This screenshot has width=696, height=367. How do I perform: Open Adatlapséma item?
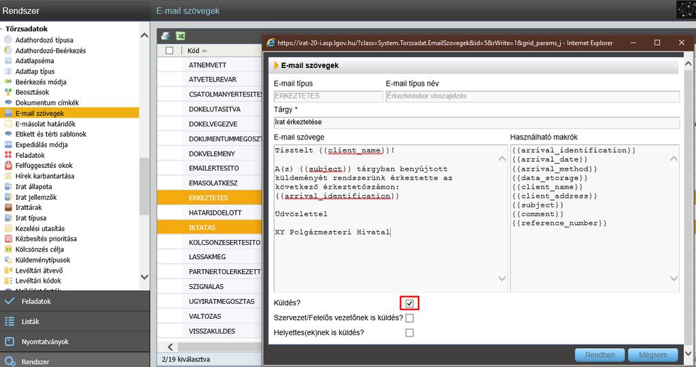pos(35,60)
